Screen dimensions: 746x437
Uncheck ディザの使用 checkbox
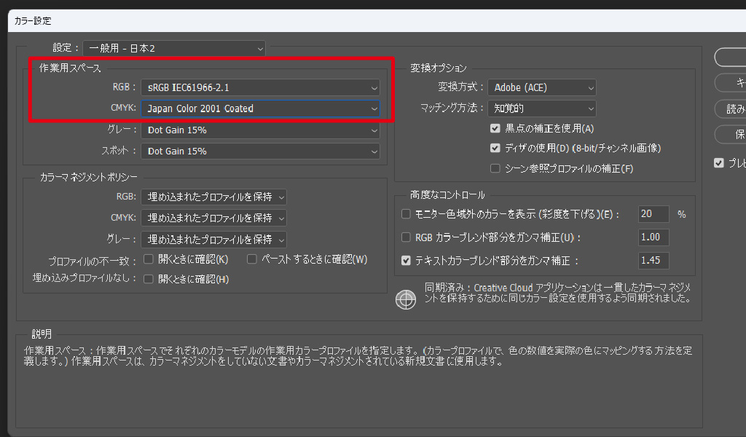pyautogui.click(x=496, y=148)
